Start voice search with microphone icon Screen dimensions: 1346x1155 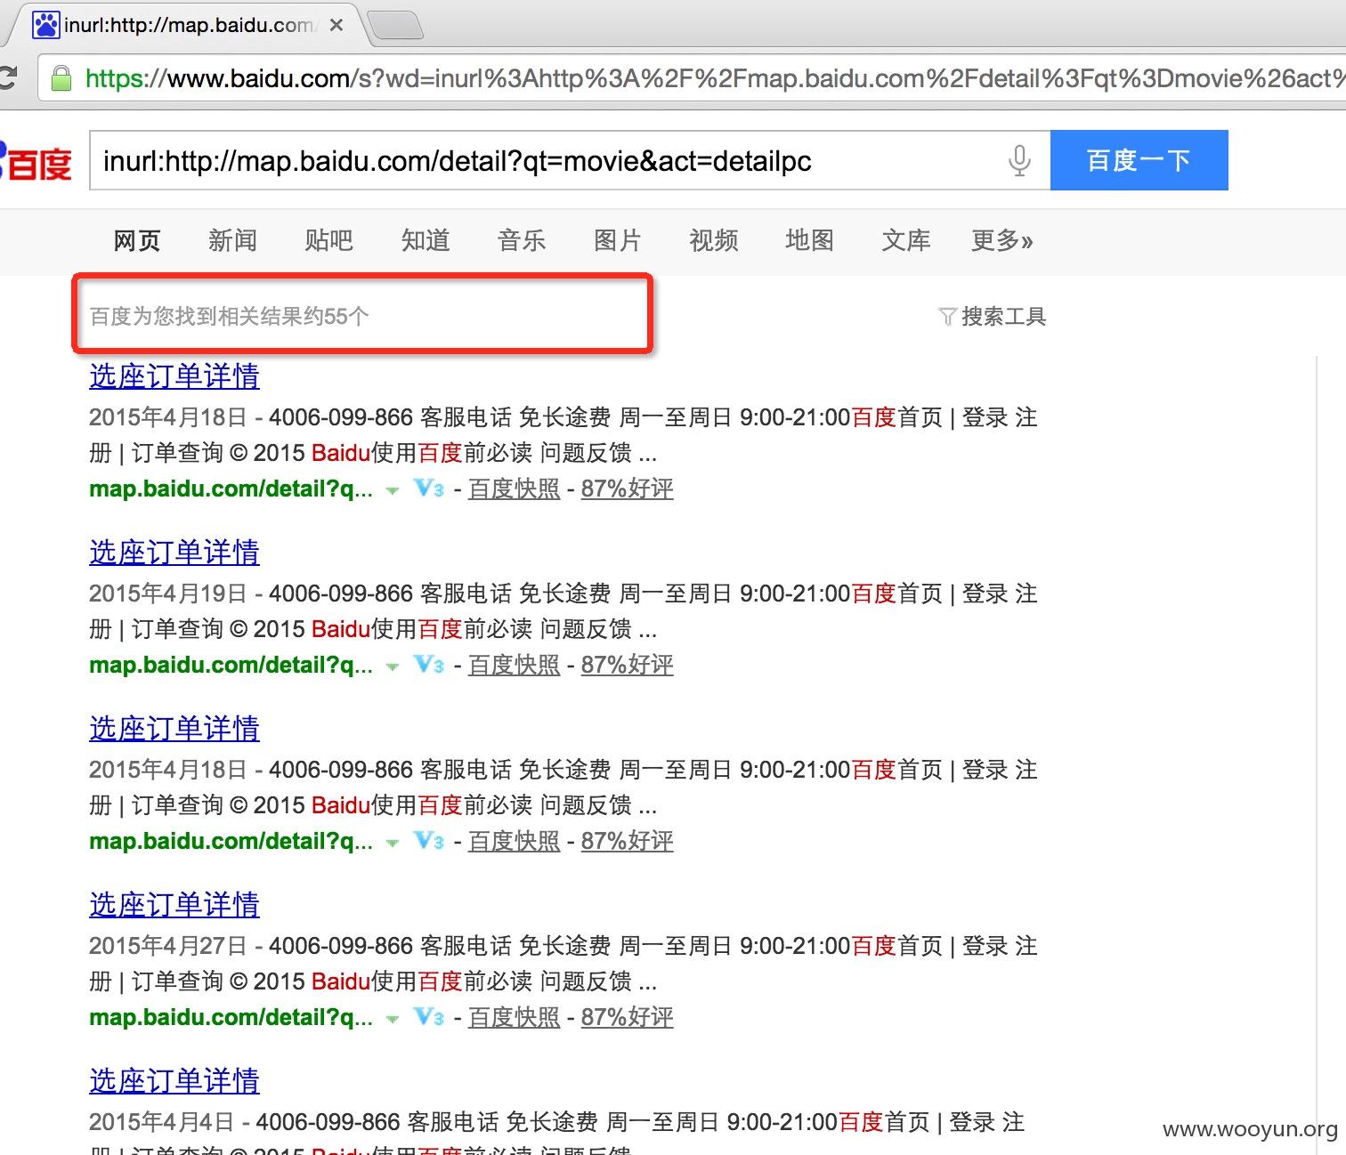1019,161
